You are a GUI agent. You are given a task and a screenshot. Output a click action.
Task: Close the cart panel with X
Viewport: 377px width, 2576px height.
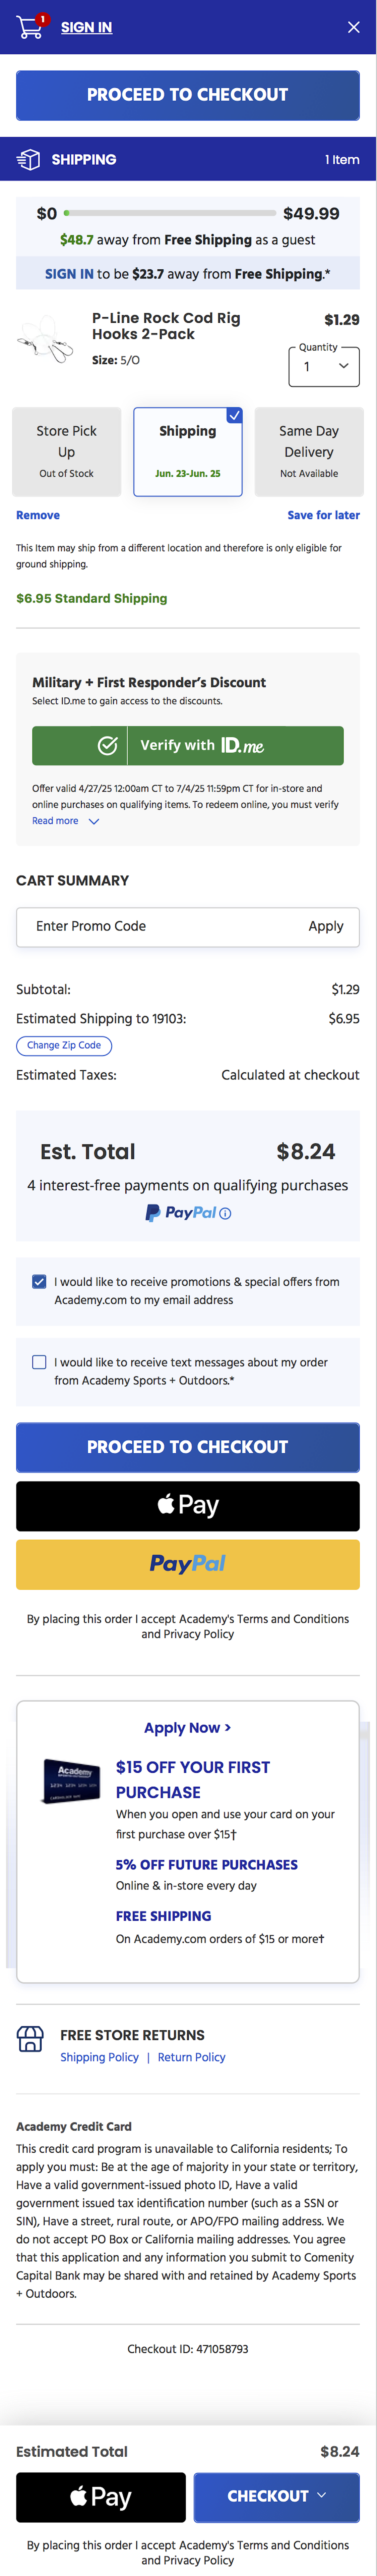click(x=353, y=27)
